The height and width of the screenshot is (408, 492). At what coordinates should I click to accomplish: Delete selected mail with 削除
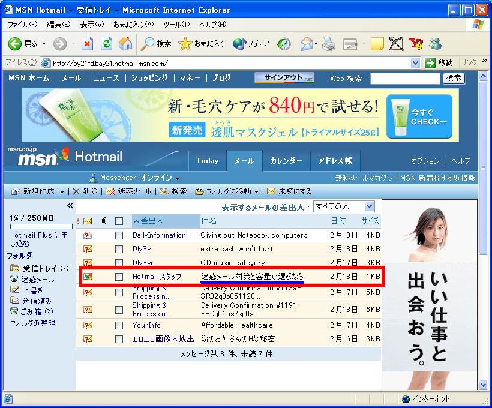[x=85, y=191]
